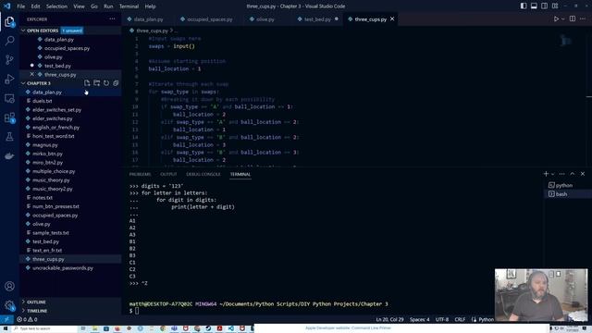The image size is (592, 333).
Task: Open the Run menu
Action: 108,6
